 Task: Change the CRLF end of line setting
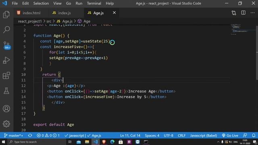(181, 136)
